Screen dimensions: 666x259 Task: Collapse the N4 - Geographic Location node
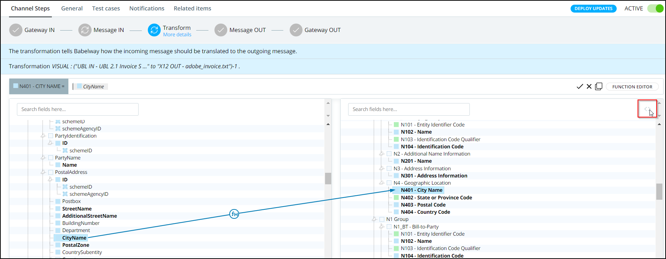[382, 183]
